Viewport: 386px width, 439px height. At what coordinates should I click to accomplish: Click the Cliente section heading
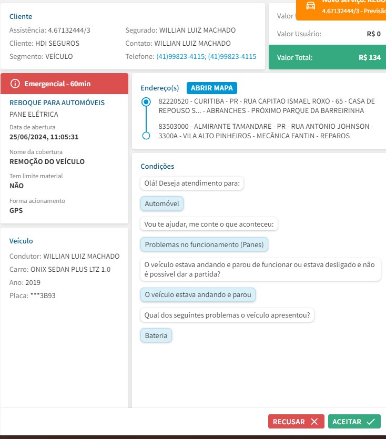point(21,16)
